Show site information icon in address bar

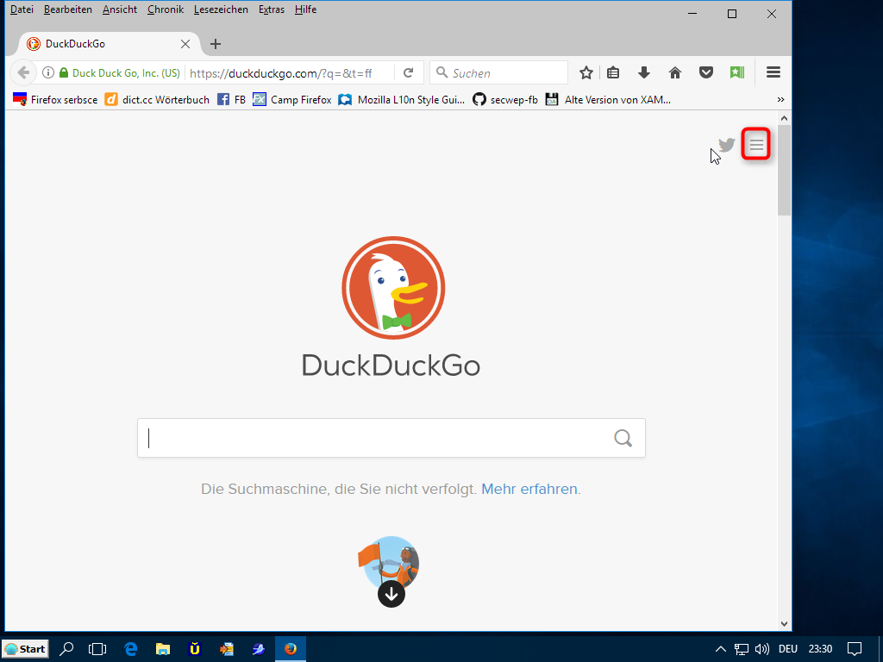[x=48, y=72]
